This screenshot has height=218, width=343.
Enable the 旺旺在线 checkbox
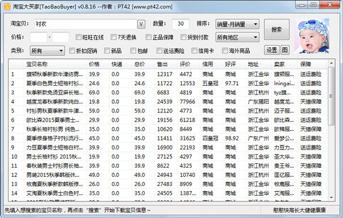point(78,37)
